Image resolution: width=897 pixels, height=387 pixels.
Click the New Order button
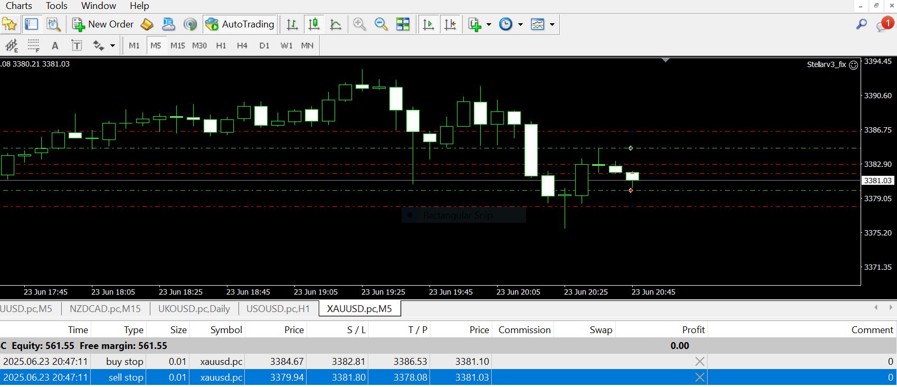coord(103,24)
